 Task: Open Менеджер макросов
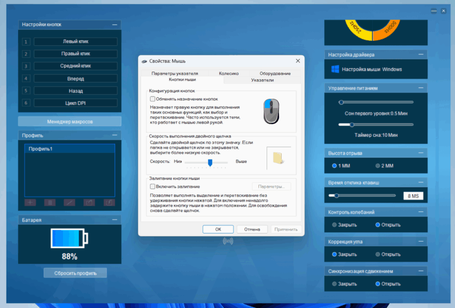tap(69, 122)
